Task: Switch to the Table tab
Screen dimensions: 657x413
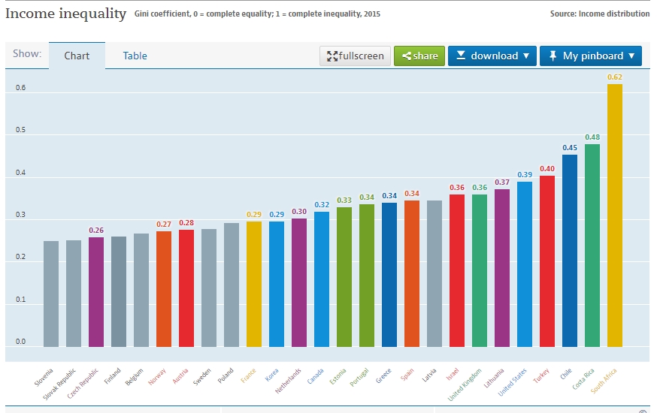Action: (135, 56)
